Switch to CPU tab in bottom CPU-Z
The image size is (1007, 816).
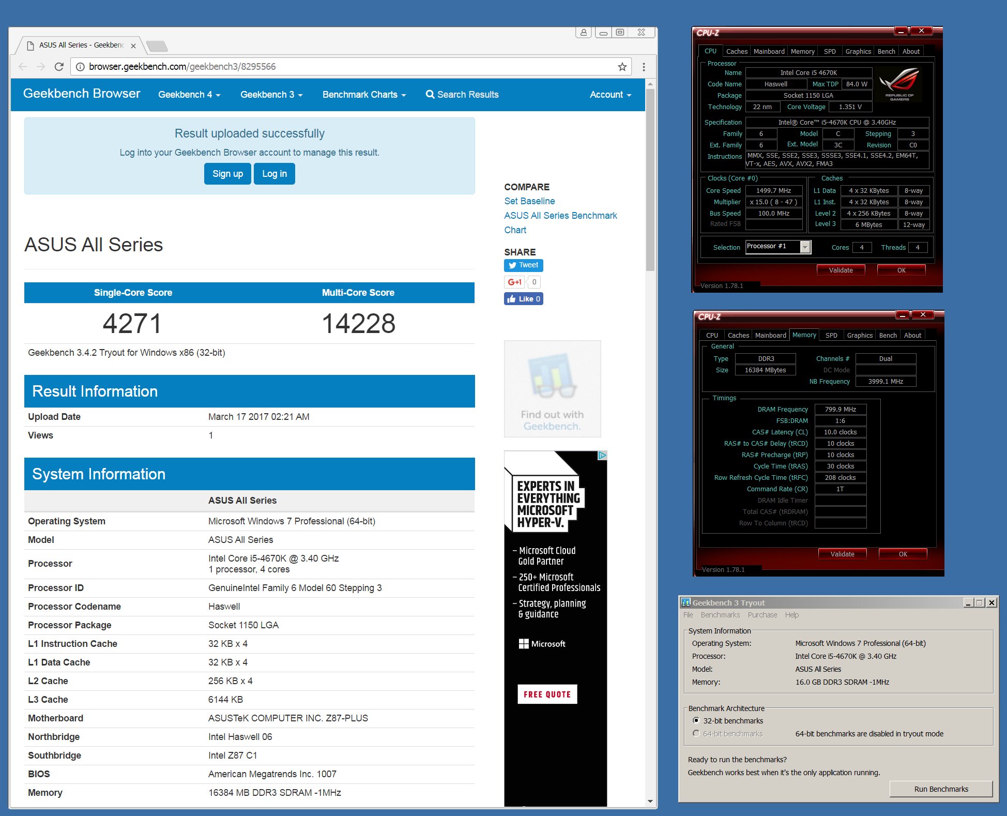712,335
